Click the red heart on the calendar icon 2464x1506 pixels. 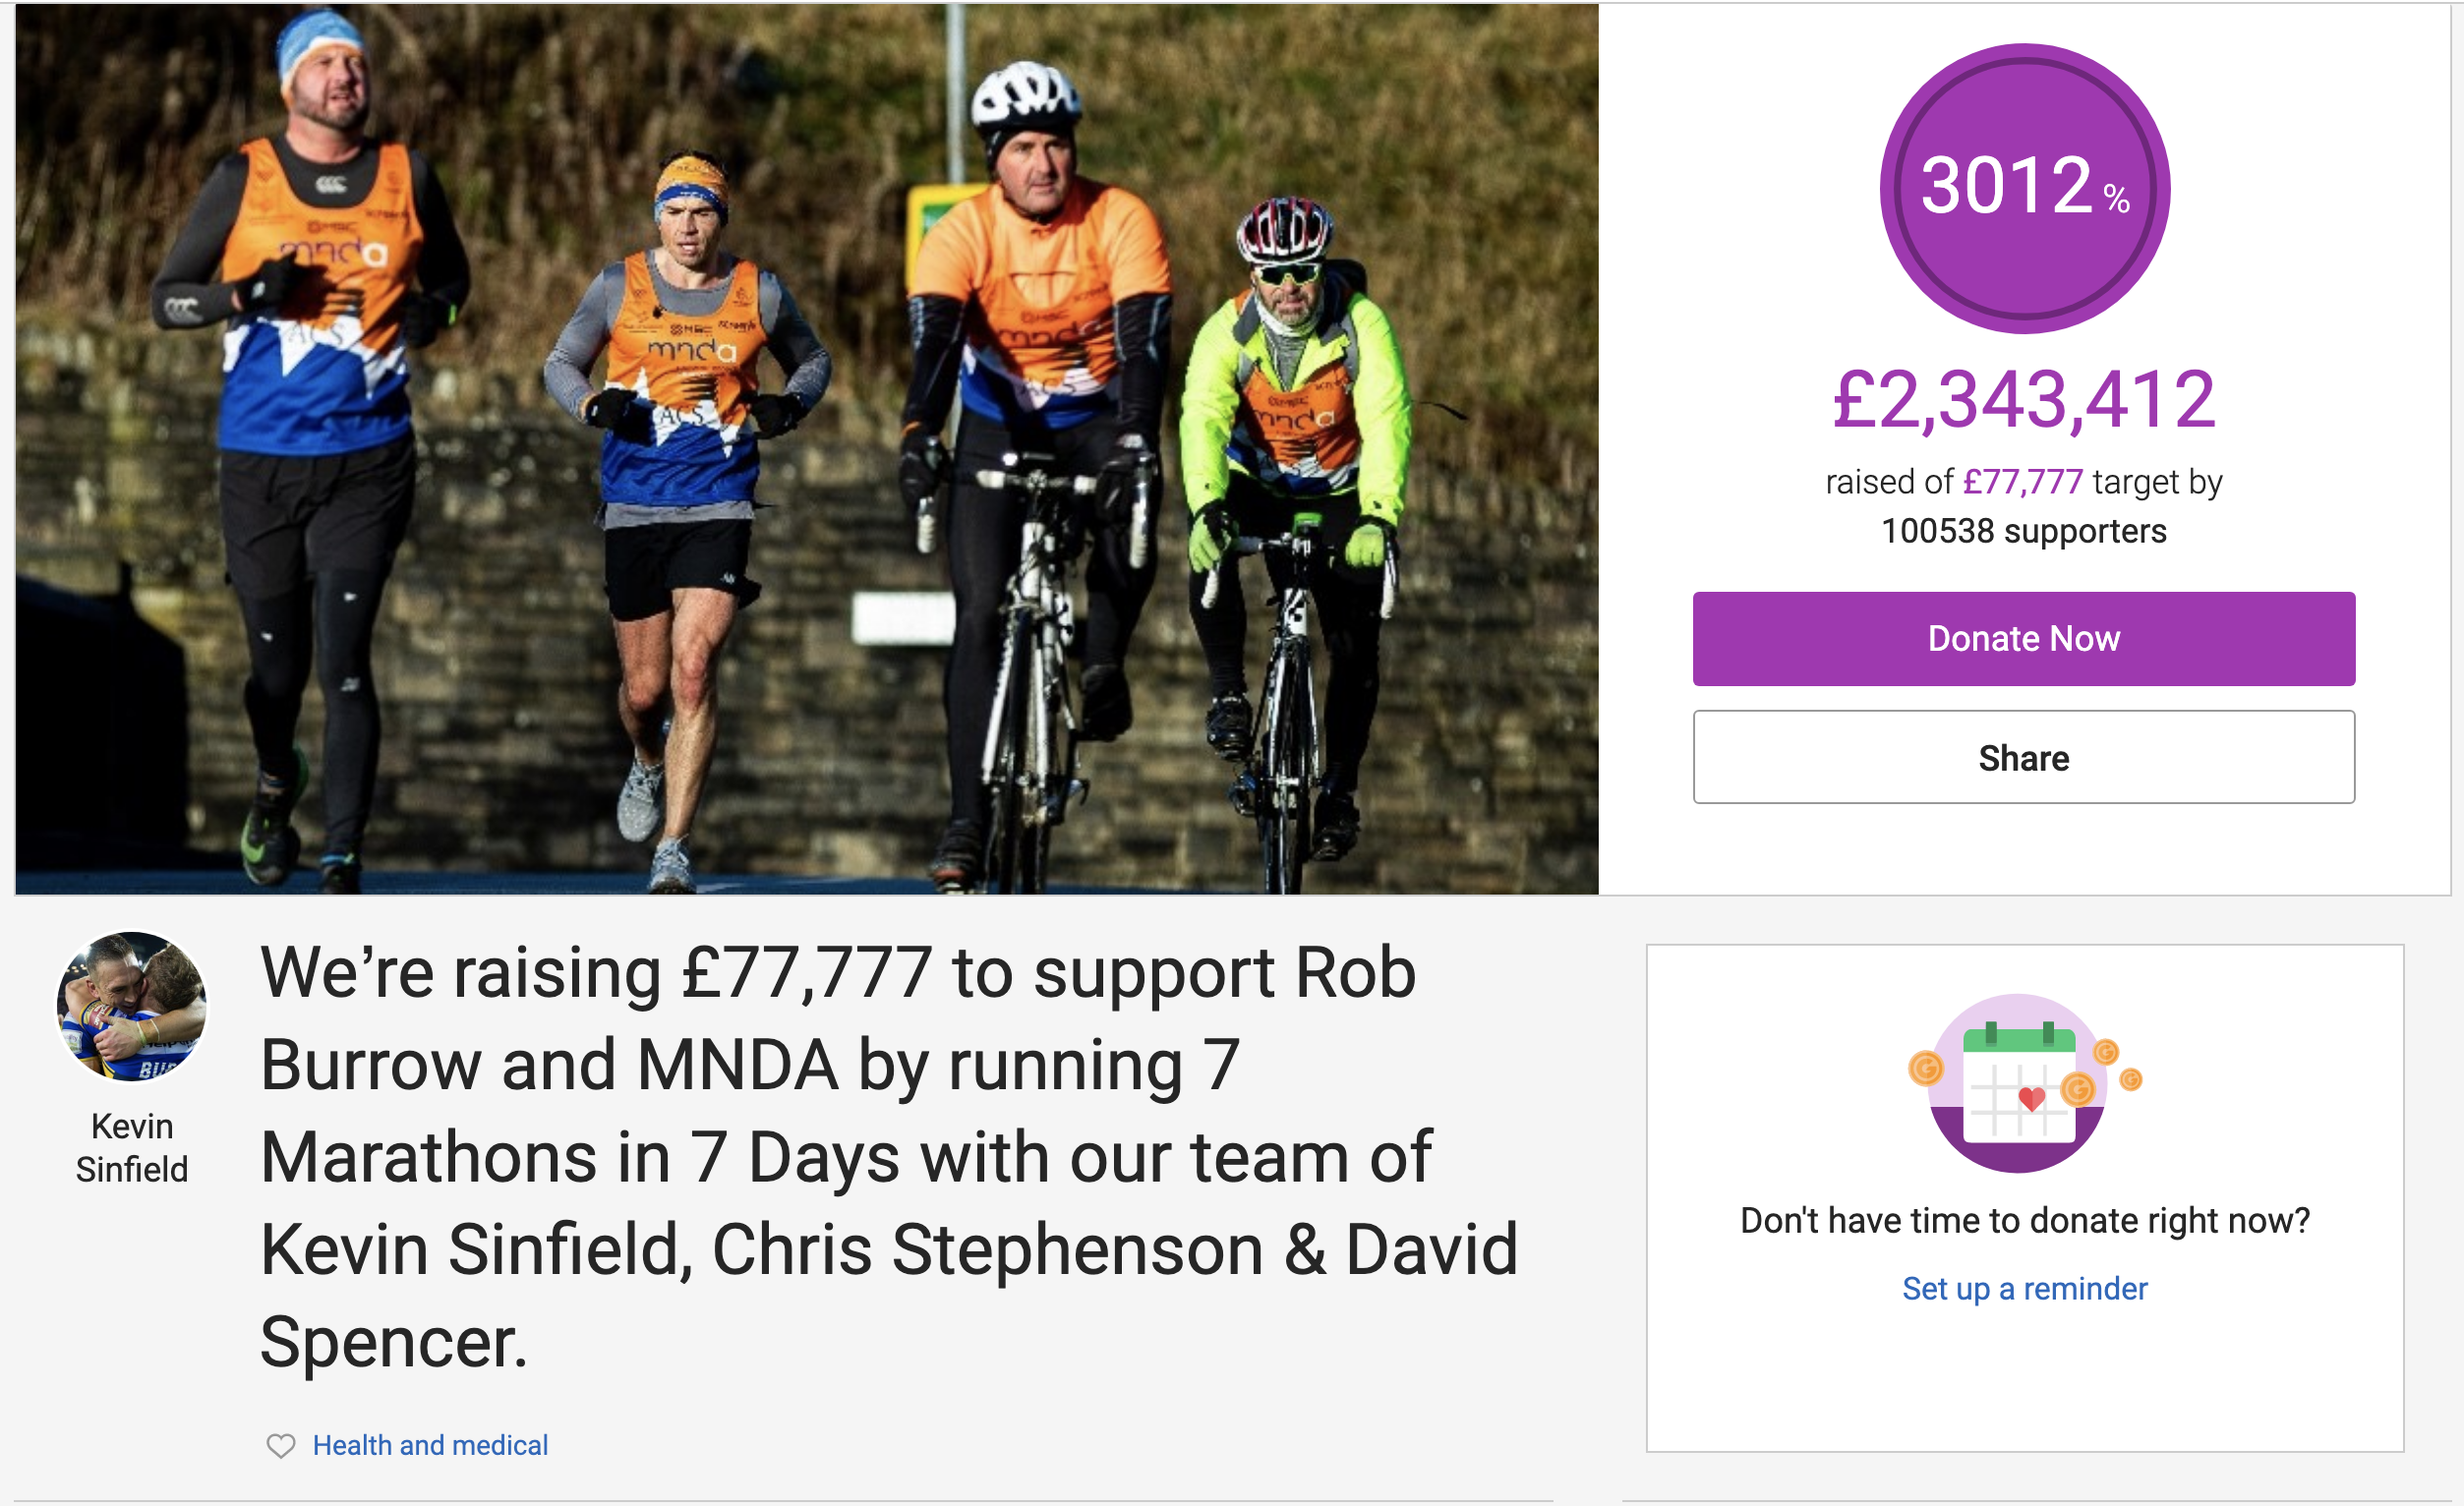(x=2031, y=1099)
